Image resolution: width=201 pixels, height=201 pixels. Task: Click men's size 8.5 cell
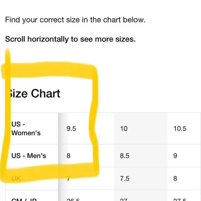pos(125,156)
